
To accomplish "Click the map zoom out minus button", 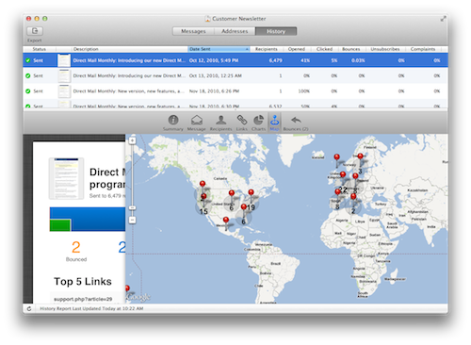I will click(x=133, y=220).
